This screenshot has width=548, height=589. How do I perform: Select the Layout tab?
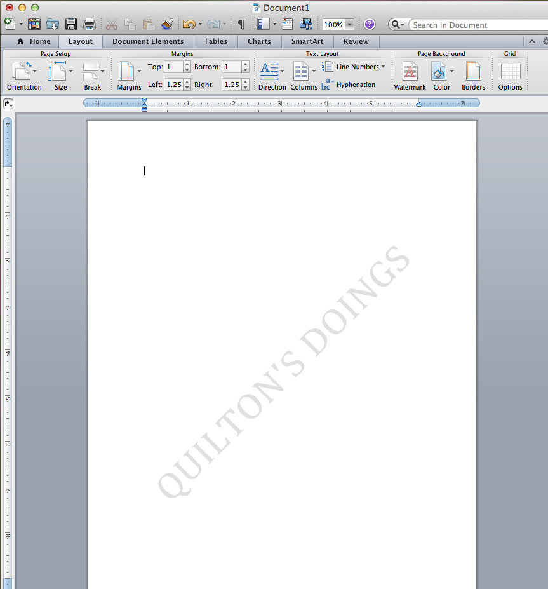tap(80, 41)
